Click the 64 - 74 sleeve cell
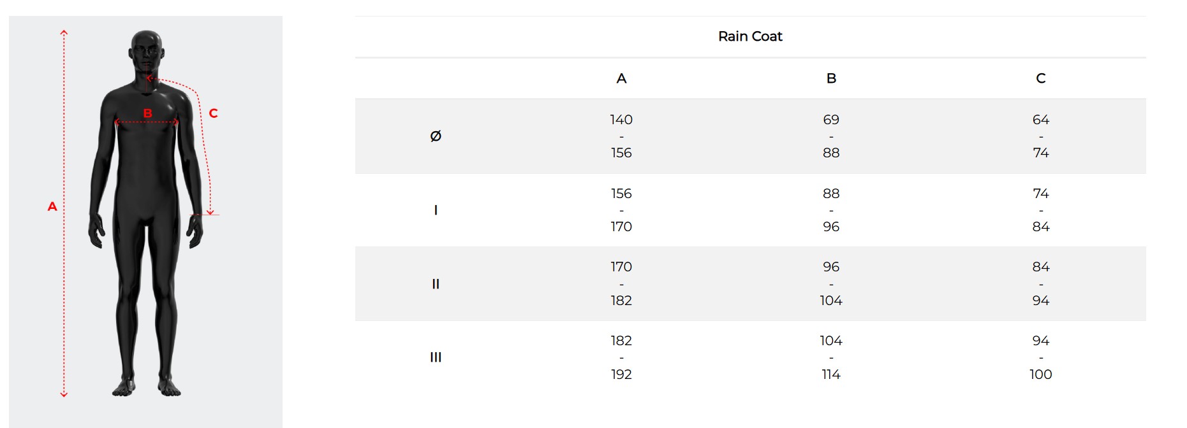Image resolution: width=1187 pixels, height=428 pixels. [1040, 136]
